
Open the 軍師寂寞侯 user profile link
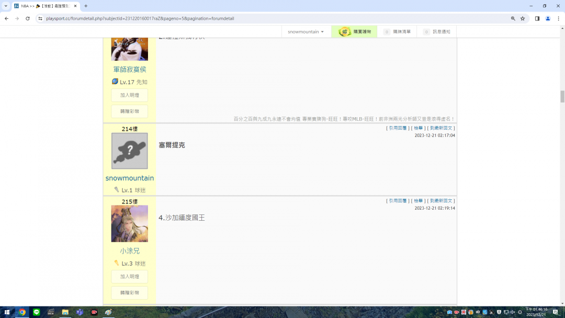(130, 69)
